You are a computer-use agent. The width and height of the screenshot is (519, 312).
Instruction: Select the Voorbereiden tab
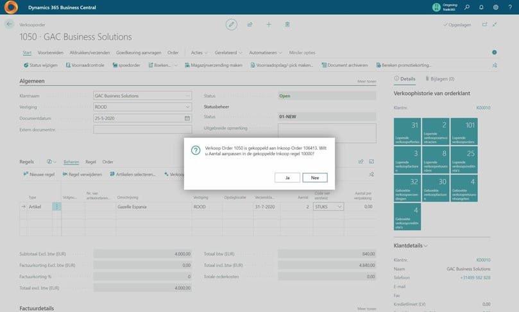tap(50, 53)
